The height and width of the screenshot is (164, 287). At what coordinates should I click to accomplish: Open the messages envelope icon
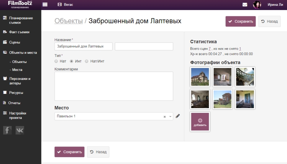click(x=245, y=5)
